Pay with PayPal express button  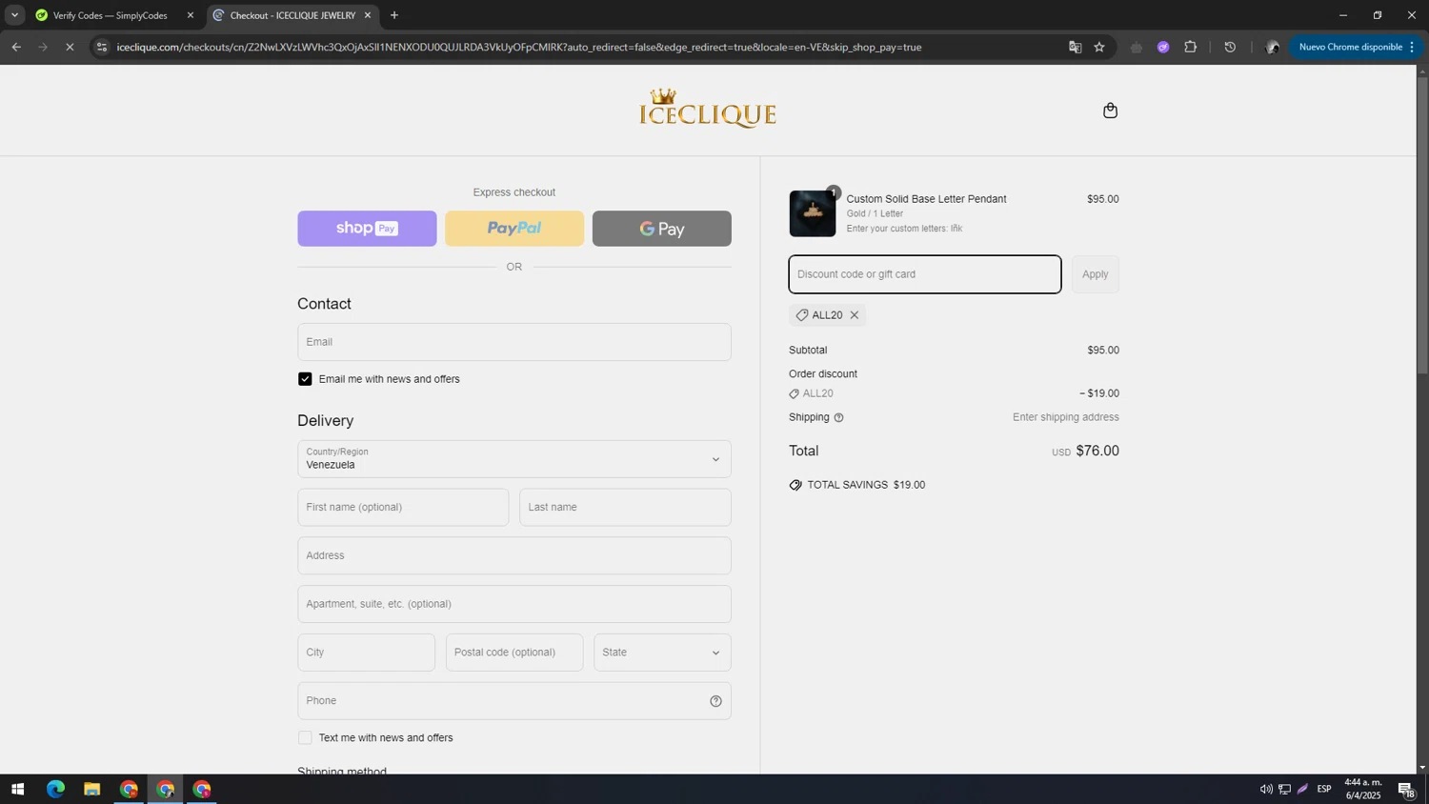(514, 229)
